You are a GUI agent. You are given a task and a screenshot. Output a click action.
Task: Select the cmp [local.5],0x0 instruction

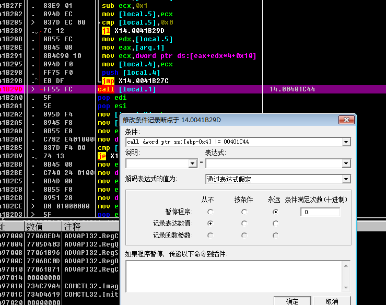click(137, 22)
